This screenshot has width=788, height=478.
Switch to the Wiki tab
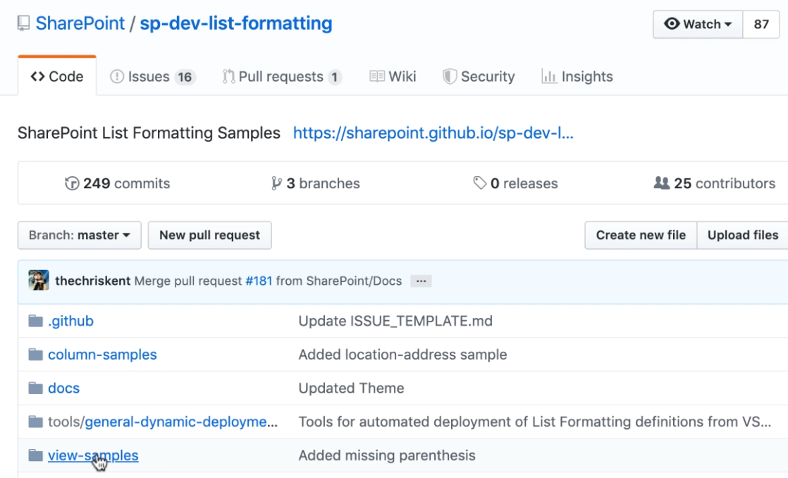pos(393,76)
